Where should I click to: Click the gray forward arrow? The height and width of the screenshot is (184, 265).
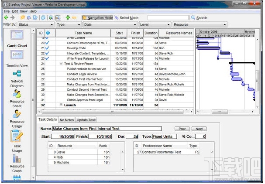point(13,17)
